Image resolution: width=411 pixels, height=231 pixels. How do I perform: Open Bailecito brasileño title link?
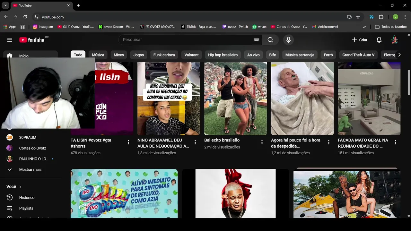coord(222,140)
